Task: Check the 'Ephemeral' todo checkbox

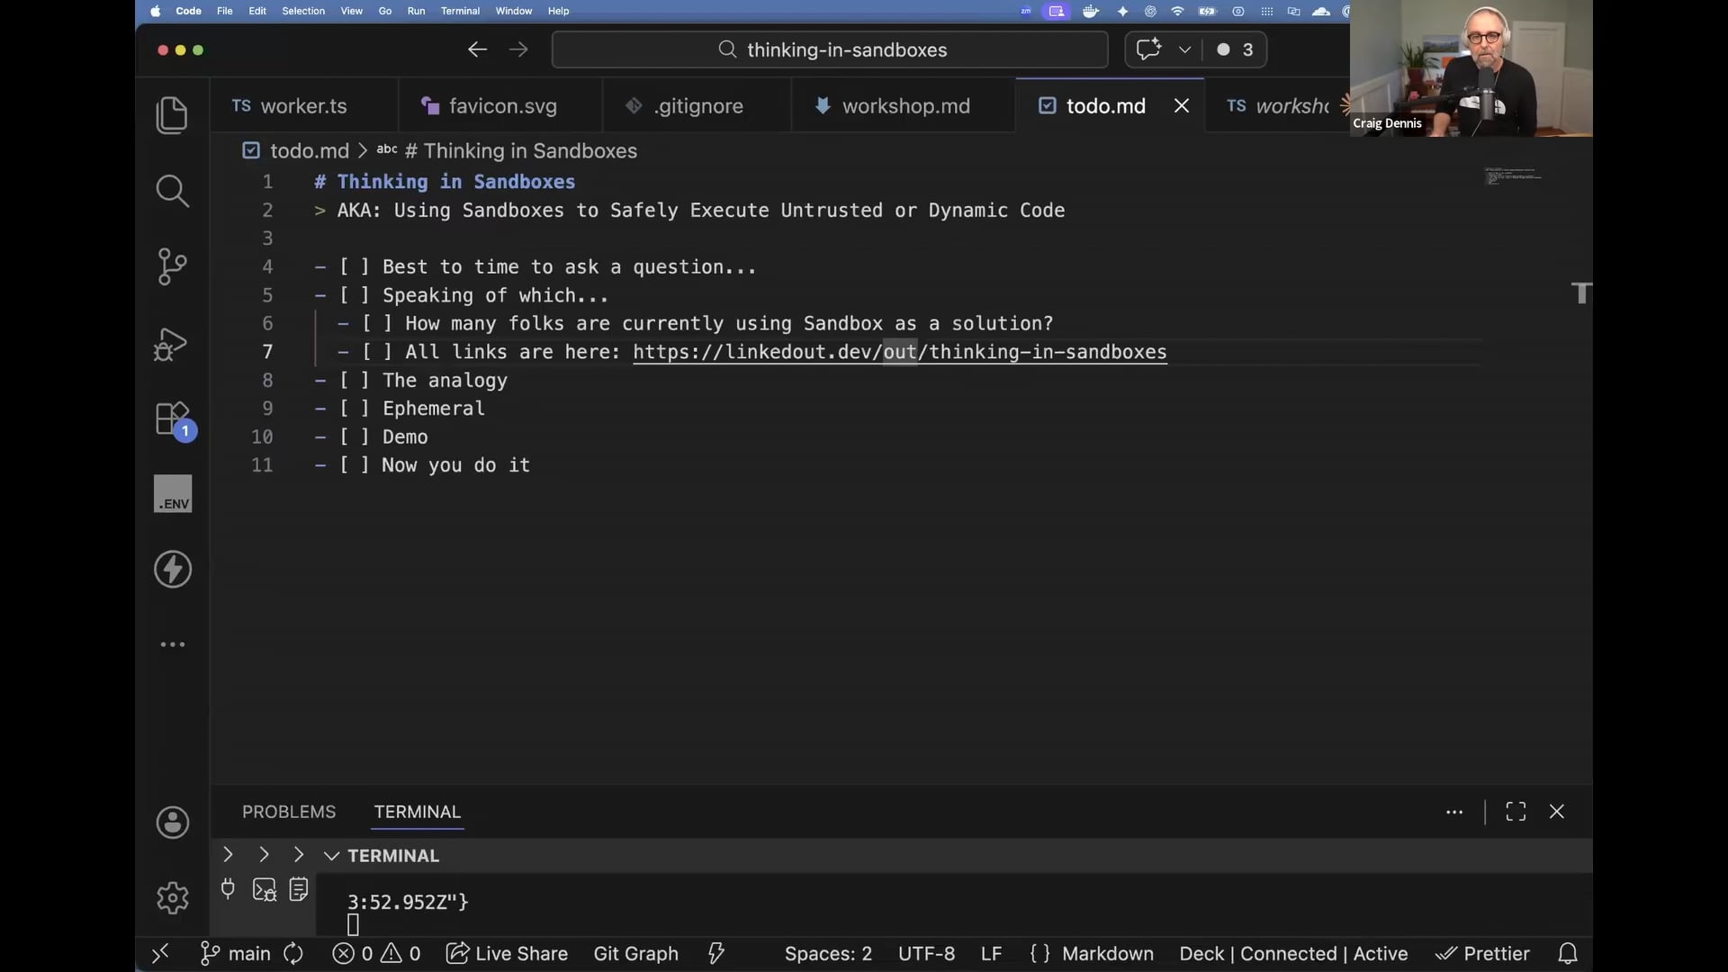Action: pyautogui.click(x=354, y=409)
